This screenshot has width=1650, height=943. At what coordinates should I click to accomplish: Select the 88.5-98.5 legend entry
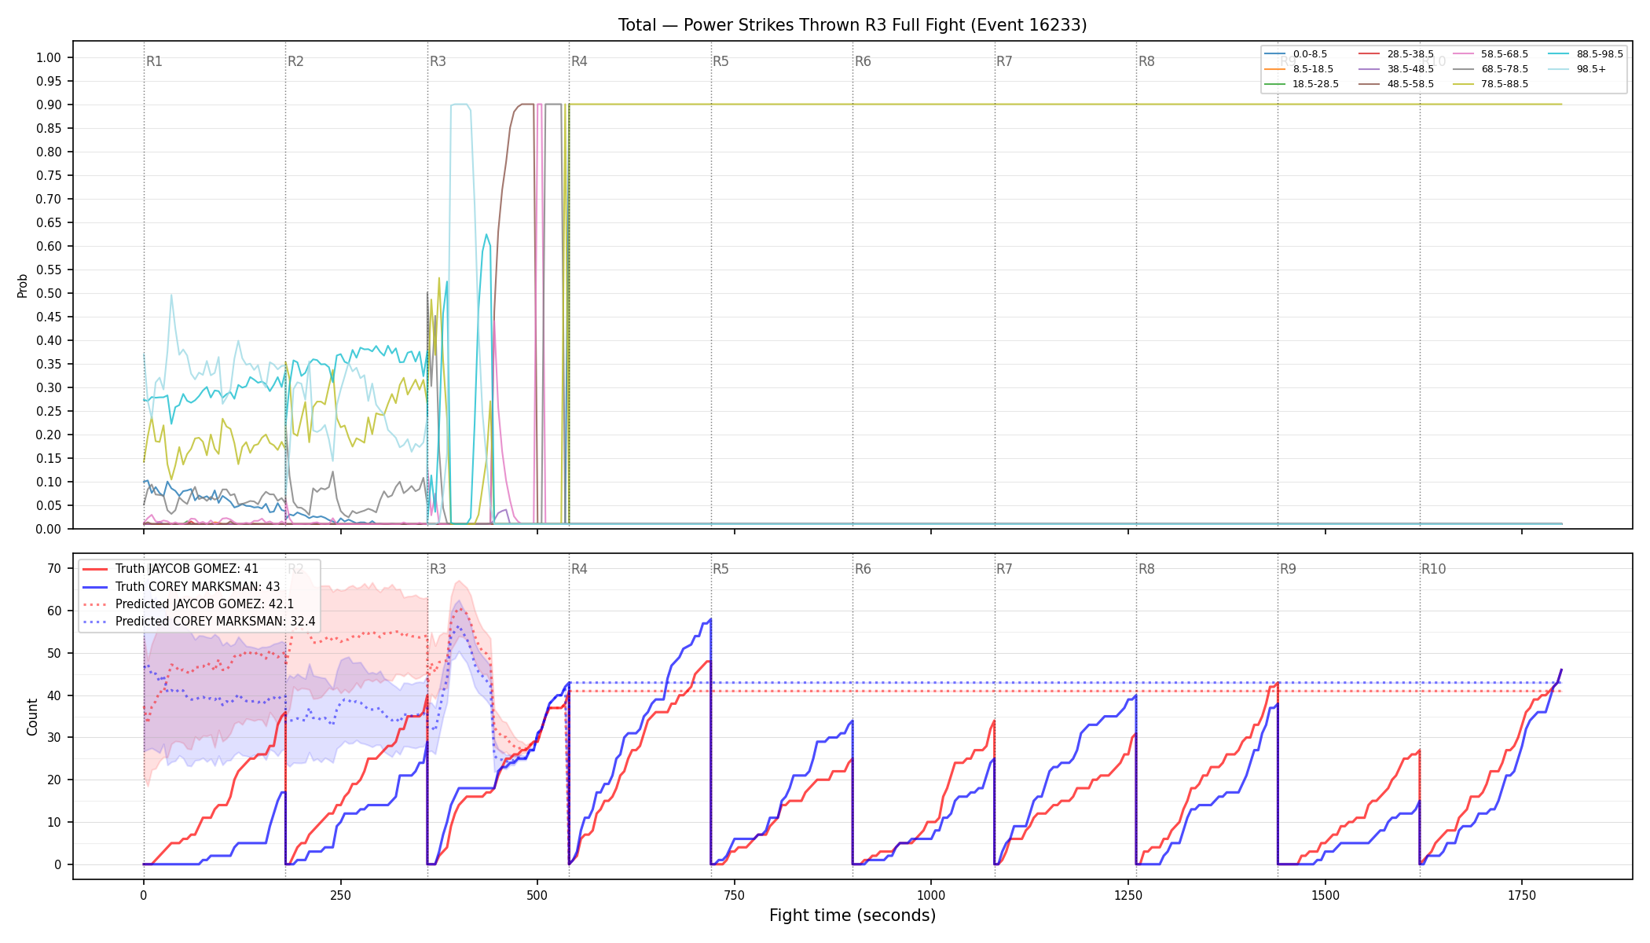1586,54
